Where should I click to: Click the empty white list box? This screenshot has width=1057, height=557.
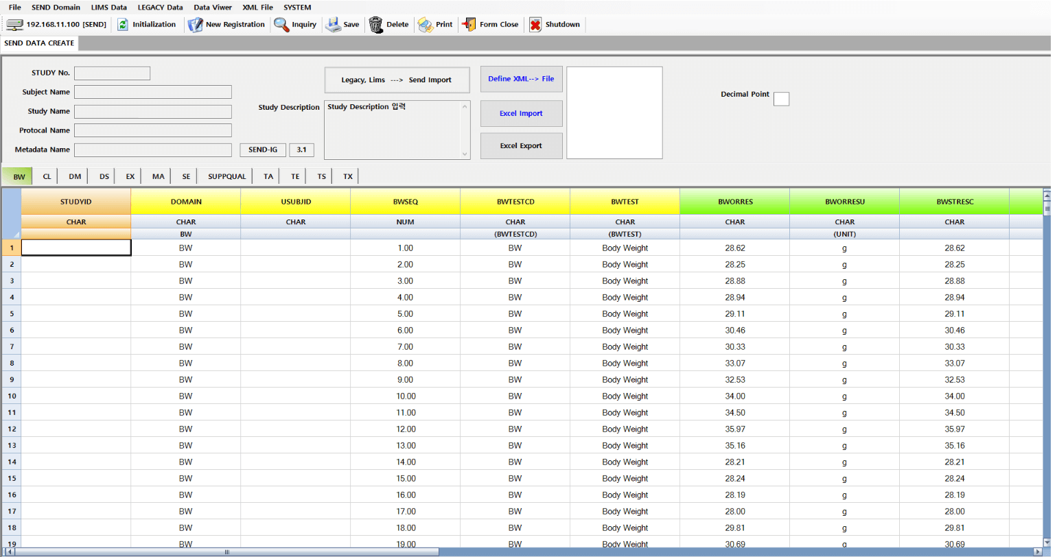(x=614, y=112)
